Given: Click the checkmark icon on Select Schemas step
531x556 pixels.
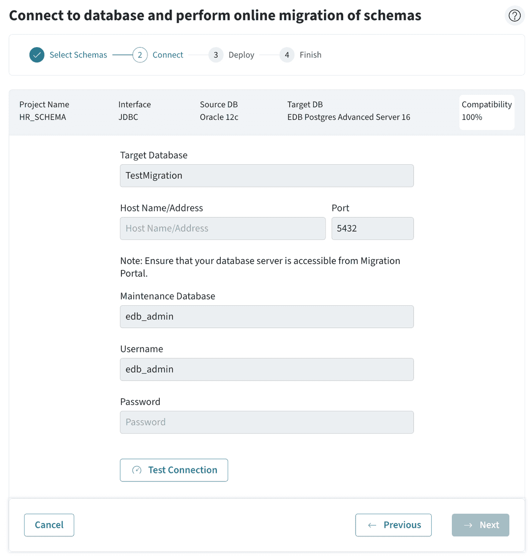Looking at the screenshot, I should tap(36, 55).
